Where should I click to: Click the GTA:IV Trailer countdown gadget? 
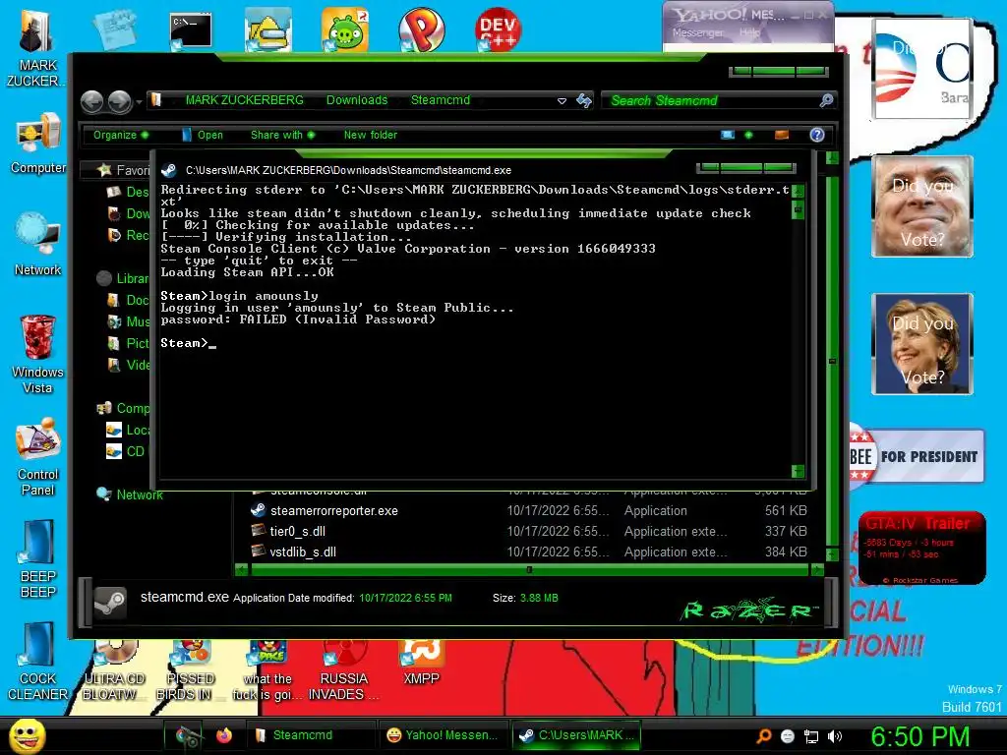[922, 549]
